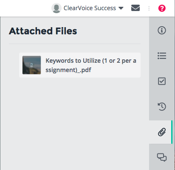Image resolution: width=175 pixels, height=170 pixels.
Task: Select the paperclip attachments tab
Action: pyautogui.click(x=162, y=132)
